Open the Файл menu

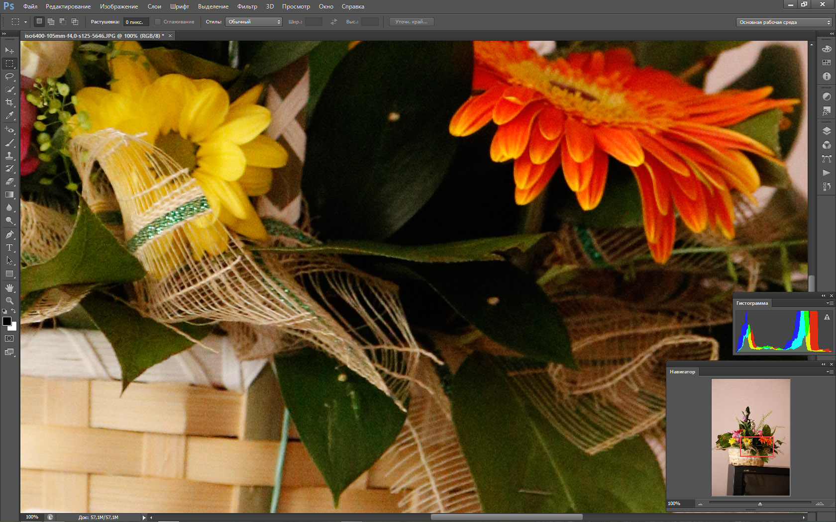tap(30, 6)
